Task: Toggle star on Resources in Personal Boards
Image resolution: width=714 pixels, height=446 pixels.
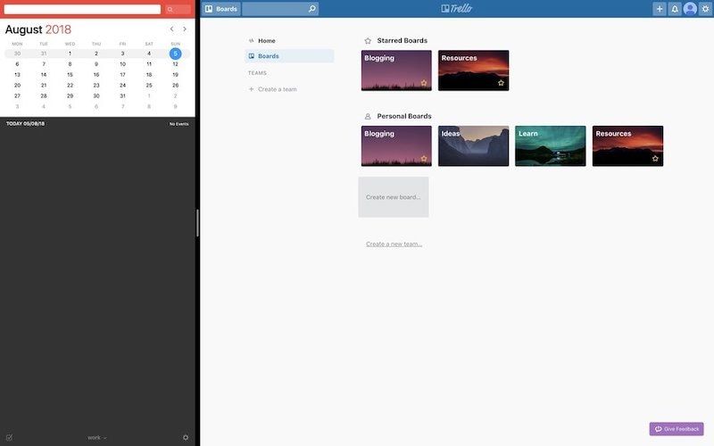Action: [655, 159]
